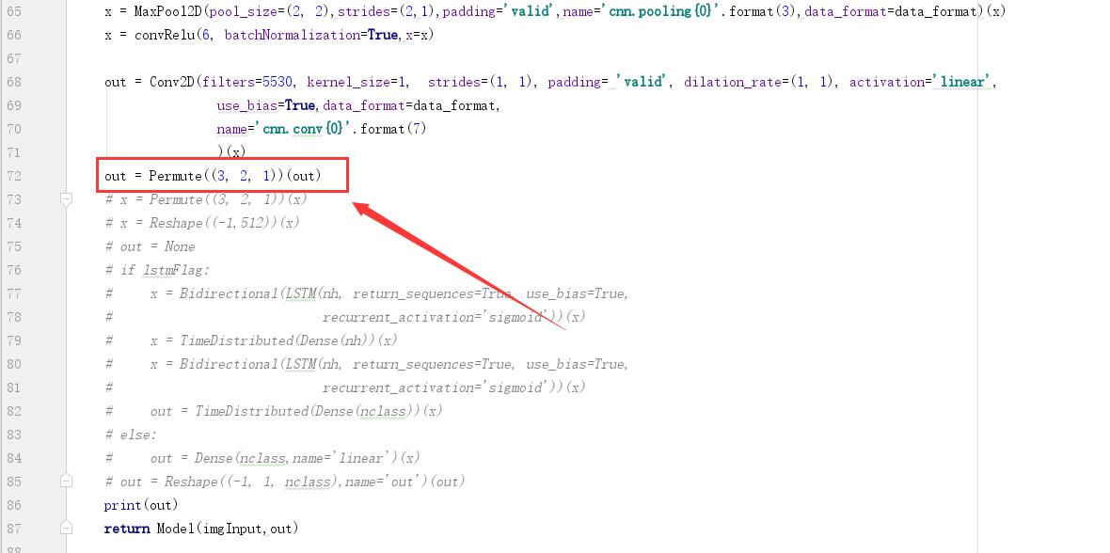The image size is (1110, 553).
Task: Click the 'valid' padding string on line 68
Action: tap(642, 82)
